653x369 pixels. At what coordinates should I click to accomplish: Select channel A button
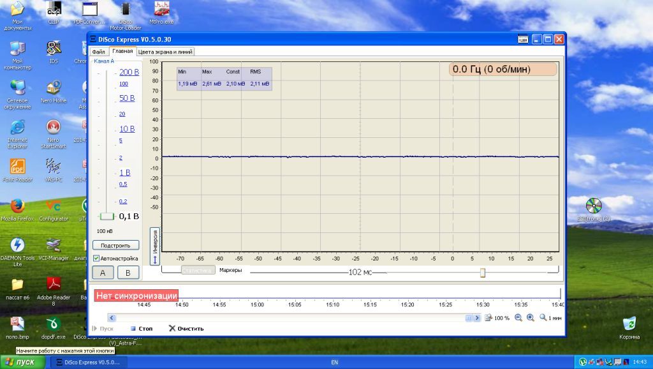[x=103, y=273]
